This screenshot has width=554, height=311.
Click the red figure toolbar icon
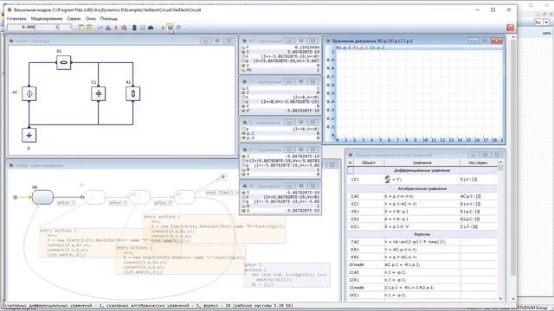(115, 28)
